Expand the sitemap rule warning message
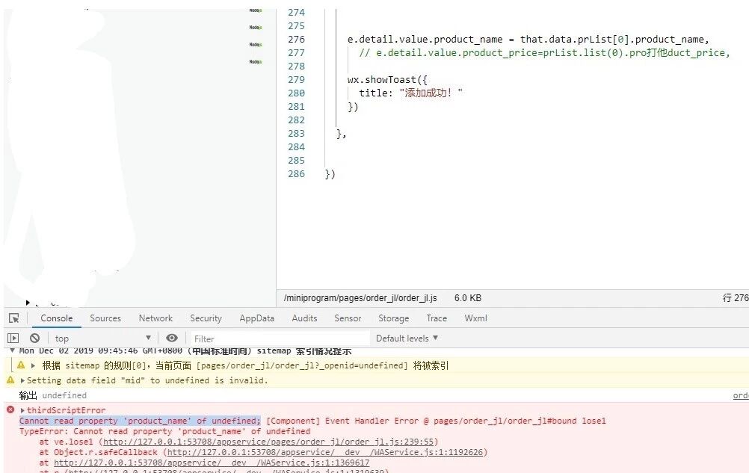The image size is (749, 473). (x=33, y=365)
